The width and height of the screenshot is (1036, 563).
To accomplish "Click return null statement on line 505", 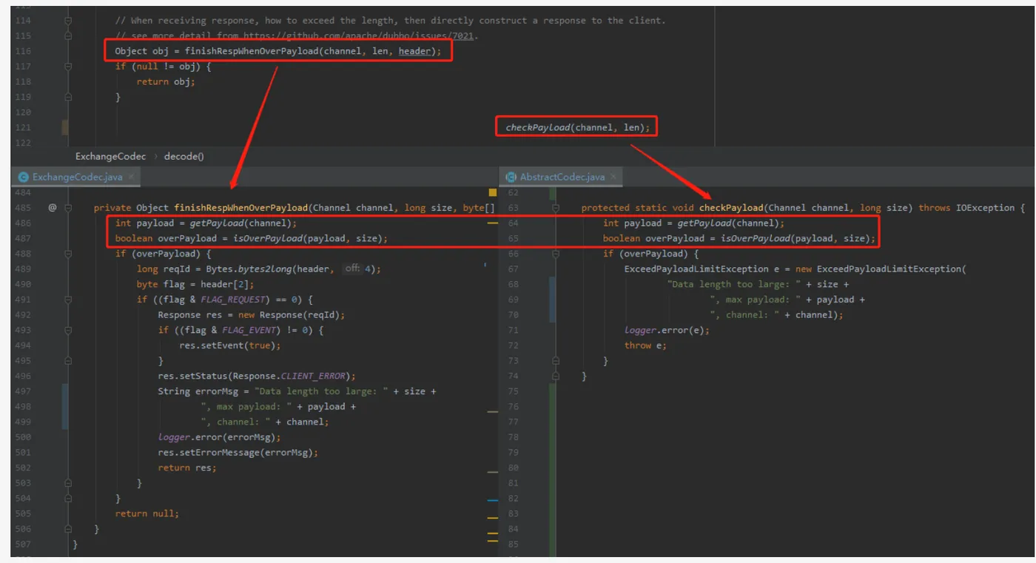I will (x=147, y=513).
